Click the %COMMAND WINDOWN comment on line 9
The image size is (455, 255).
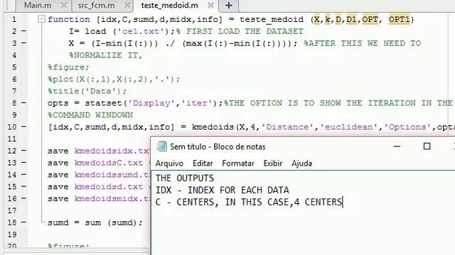click(x=90, y=115)
